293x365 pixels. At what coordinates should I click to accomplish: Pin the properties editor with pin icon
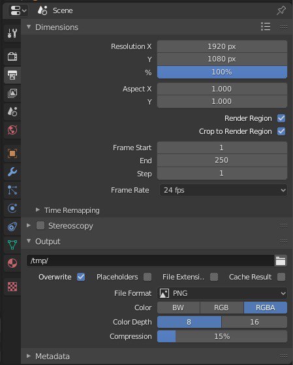click(281, 10)
